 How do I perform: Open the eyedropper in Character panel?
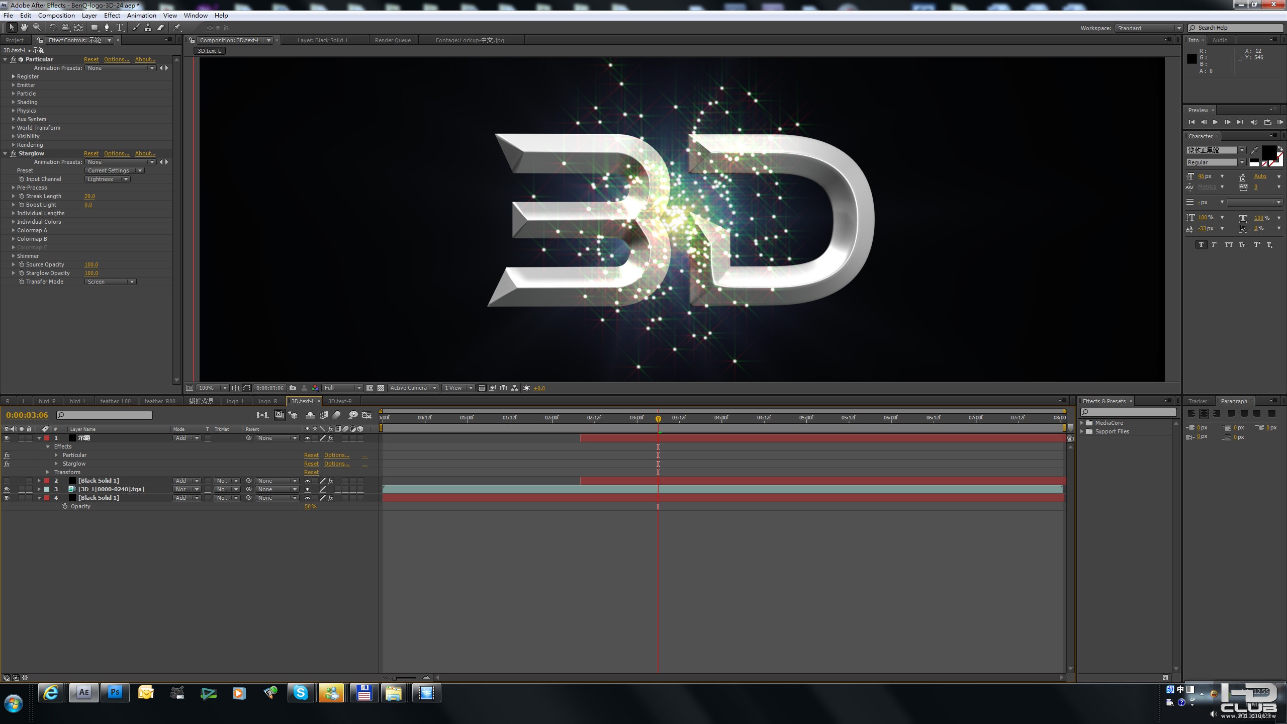pyautogui.click(x=1254, y=150)
